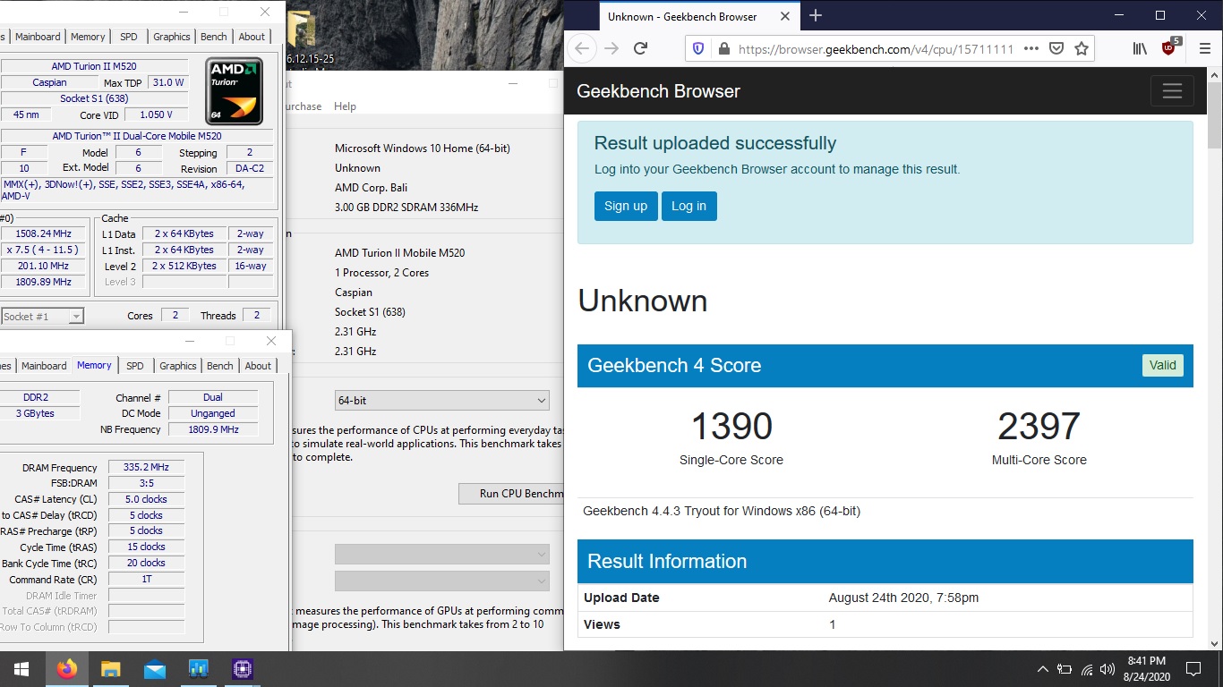Toggle the Geekbench Browser navigation menu
1223x687 pixels.
pyautogui.click(x=1172, y=91)
